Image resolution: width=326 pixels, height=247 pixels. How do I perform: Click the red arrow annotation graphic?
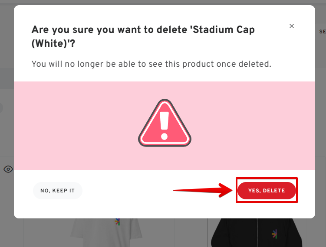[203, 190]
